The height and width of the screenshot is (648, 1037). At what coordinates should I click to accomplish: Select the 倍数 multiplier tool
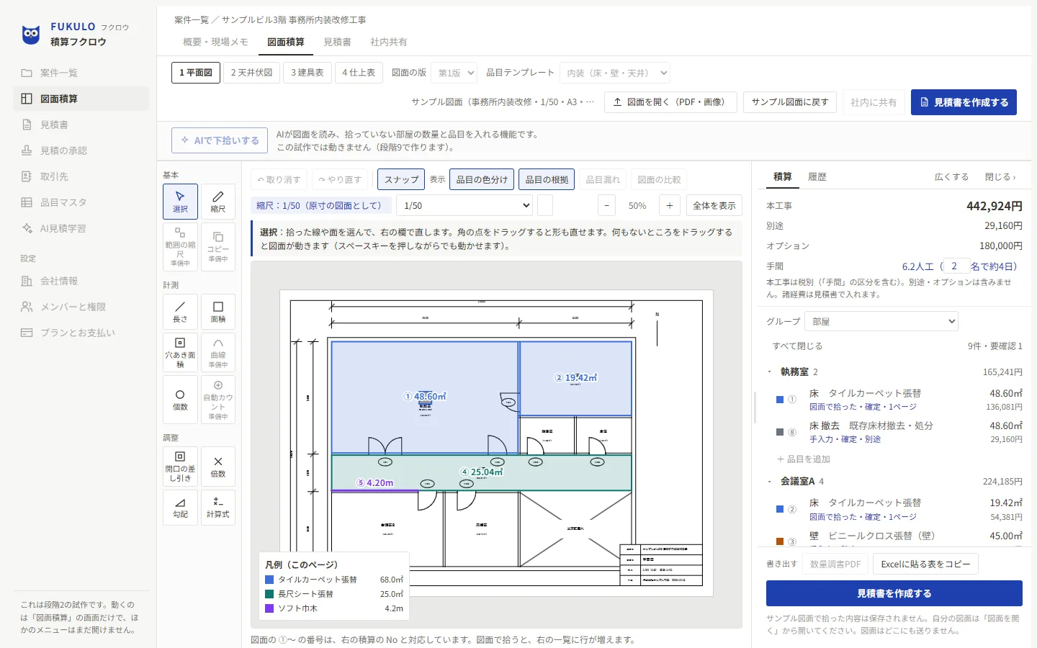[x=218, y=467]
